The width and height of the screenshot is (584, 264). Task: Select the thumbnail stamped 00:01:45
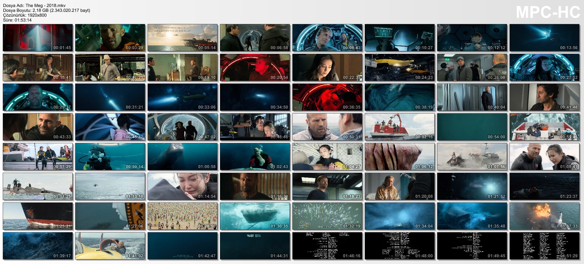point(38,38)
